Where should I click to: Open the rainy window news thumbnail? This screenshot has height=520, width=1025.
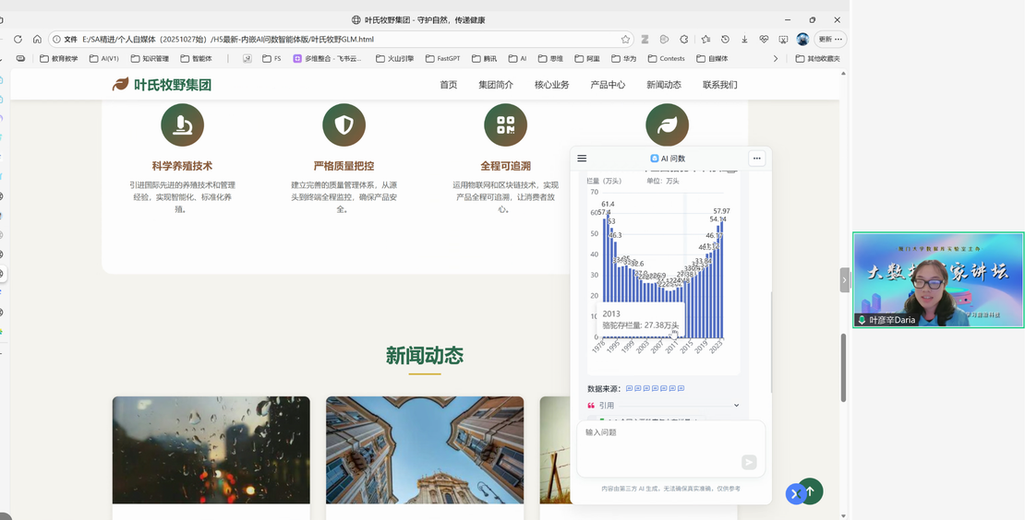coord(211,450)
